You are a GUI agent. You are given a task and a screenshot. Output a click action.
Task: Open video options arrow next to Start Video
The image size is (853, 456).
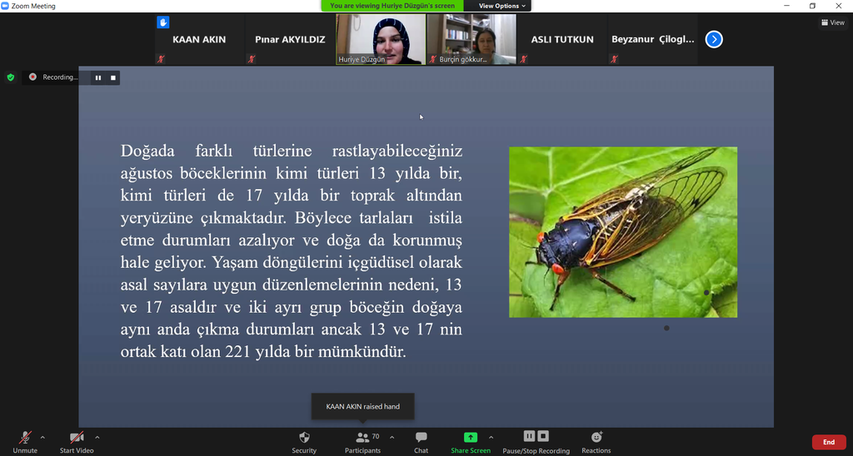tap(97, 438)
